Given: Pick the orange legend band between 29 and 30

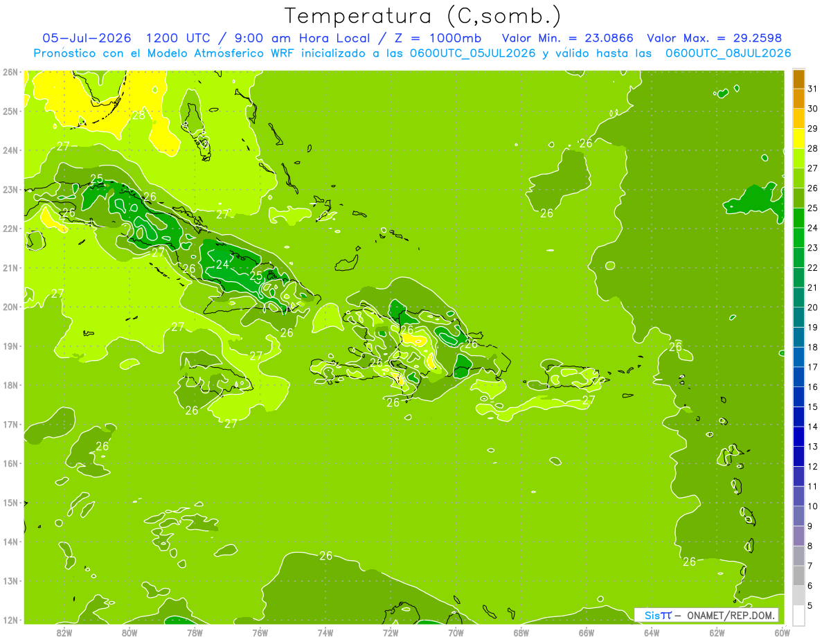Looking at the screenshot, I should point(798,118).
